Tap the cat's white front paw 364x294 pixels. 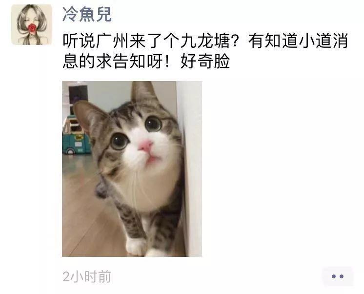point(137,247)
